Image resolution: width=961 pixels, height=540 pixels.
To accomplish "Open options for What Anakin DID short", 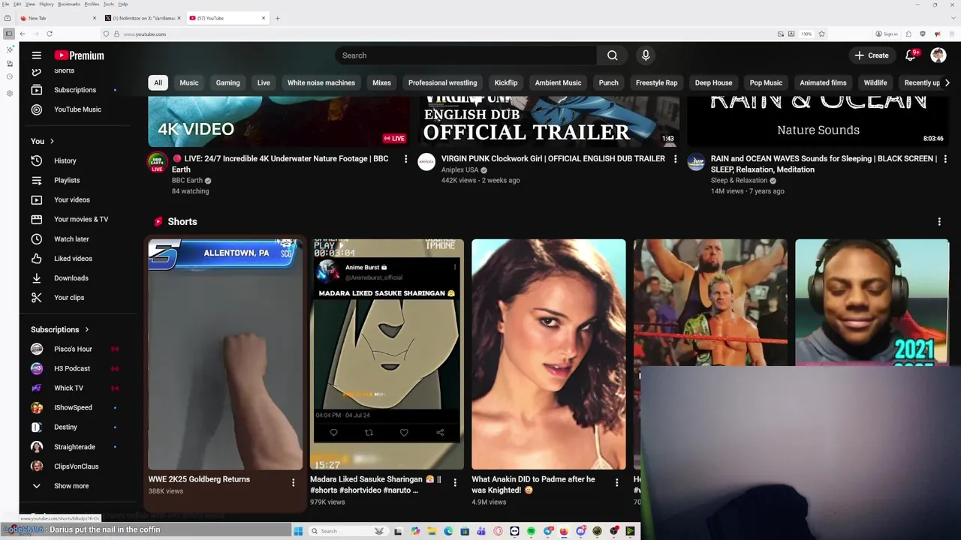I will coord(616,483).
